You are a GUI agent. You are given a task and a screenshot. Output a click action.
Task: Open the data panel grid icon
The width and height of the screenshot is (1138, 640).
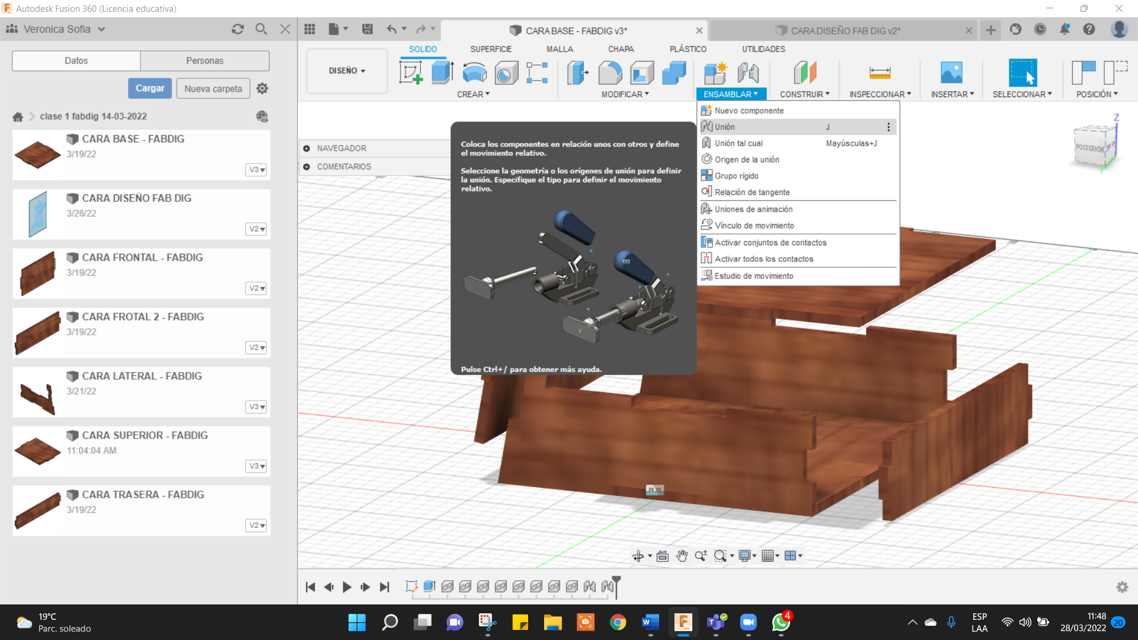pos(309,29)
